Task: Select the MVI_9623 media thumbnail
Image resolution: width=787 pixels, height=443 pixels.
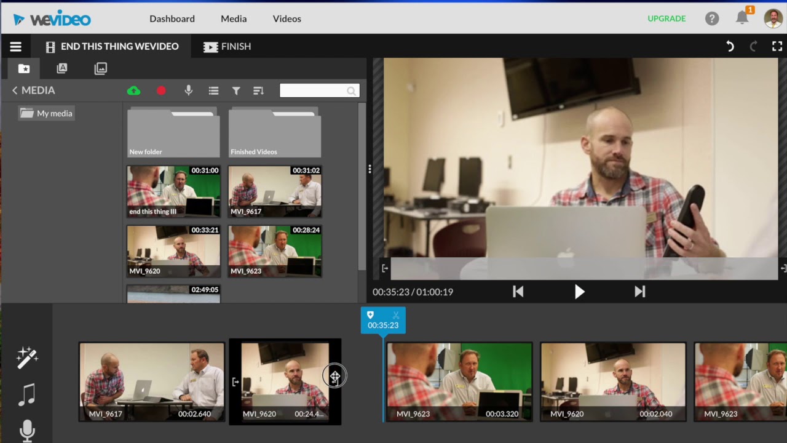Action: click(275, 250)
